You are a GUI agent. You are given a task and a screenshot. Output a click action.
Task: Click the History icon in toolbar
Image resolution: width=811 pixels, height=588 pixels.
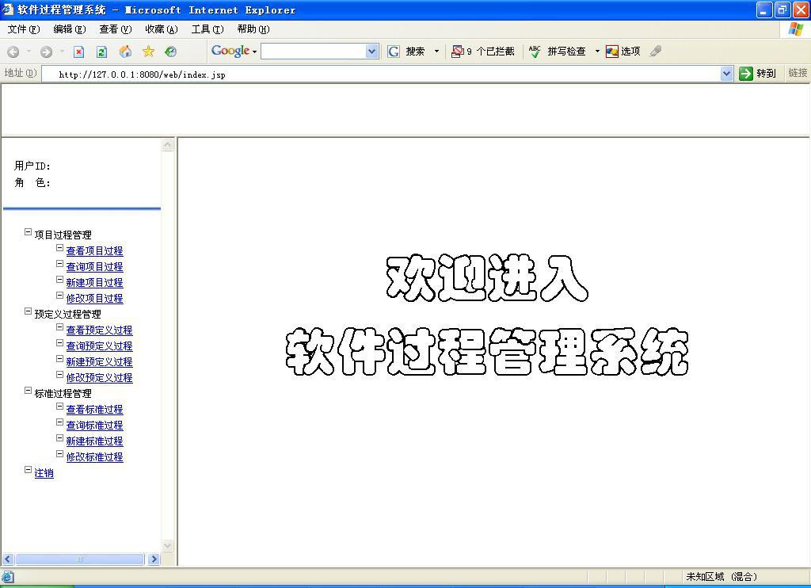[x=170, y=52]
